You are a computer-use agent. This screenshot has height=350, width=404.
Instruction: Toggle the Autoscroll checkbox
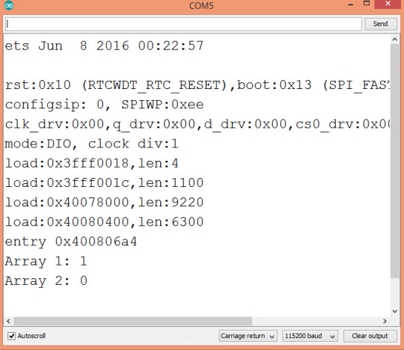(x=11, y=336)
